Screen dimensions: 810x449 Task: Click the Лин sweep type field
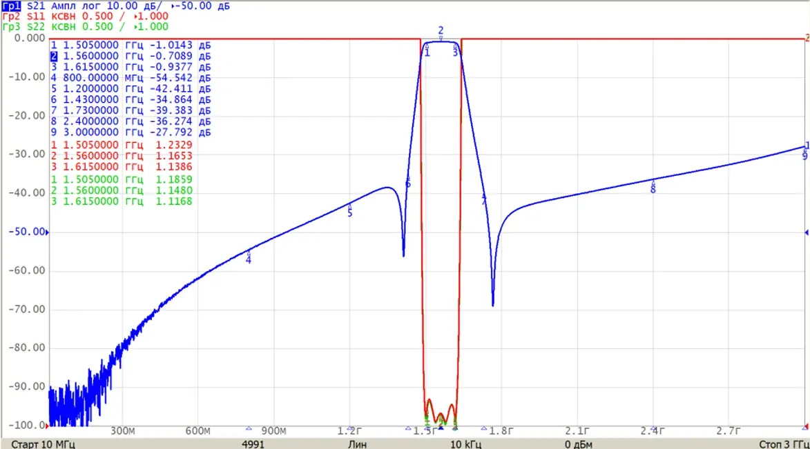pos(357,444)
